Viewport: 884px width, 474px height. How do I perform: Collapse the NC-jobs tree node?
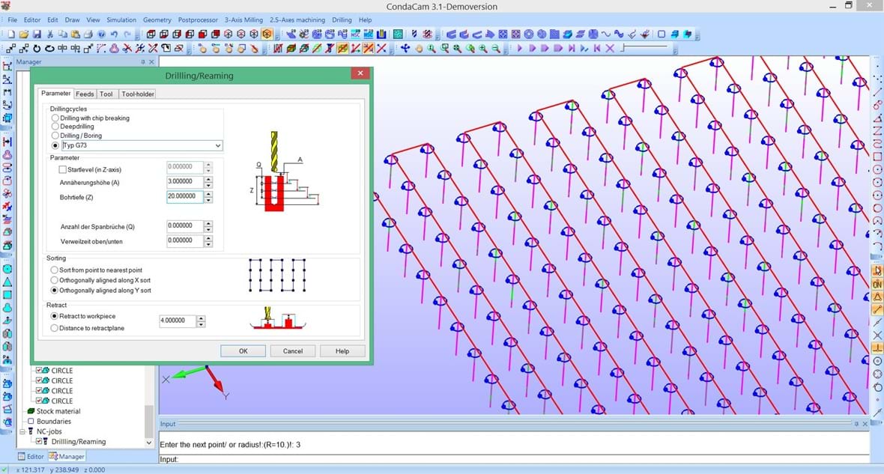(x=22, y=432)
